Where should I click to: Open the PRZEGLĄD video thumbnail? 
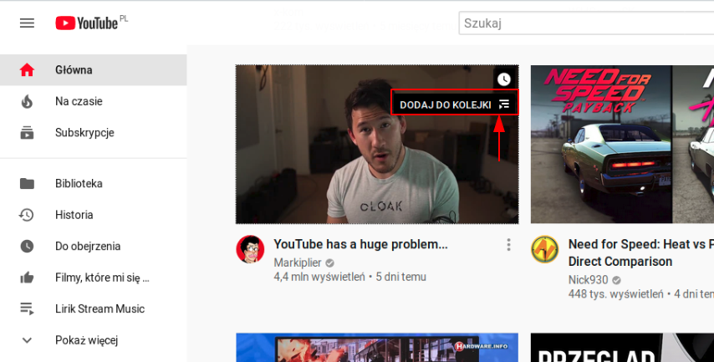[x=623, y=348]
